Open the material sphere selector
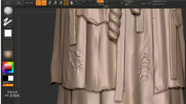The image size is (186, 104). tap(8, 55)
